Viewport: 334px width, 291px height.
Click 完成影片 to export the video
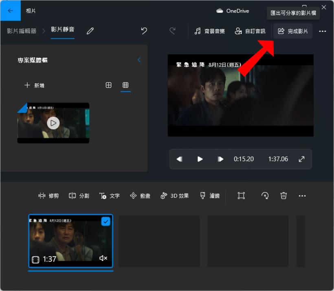tap(293, 31)
